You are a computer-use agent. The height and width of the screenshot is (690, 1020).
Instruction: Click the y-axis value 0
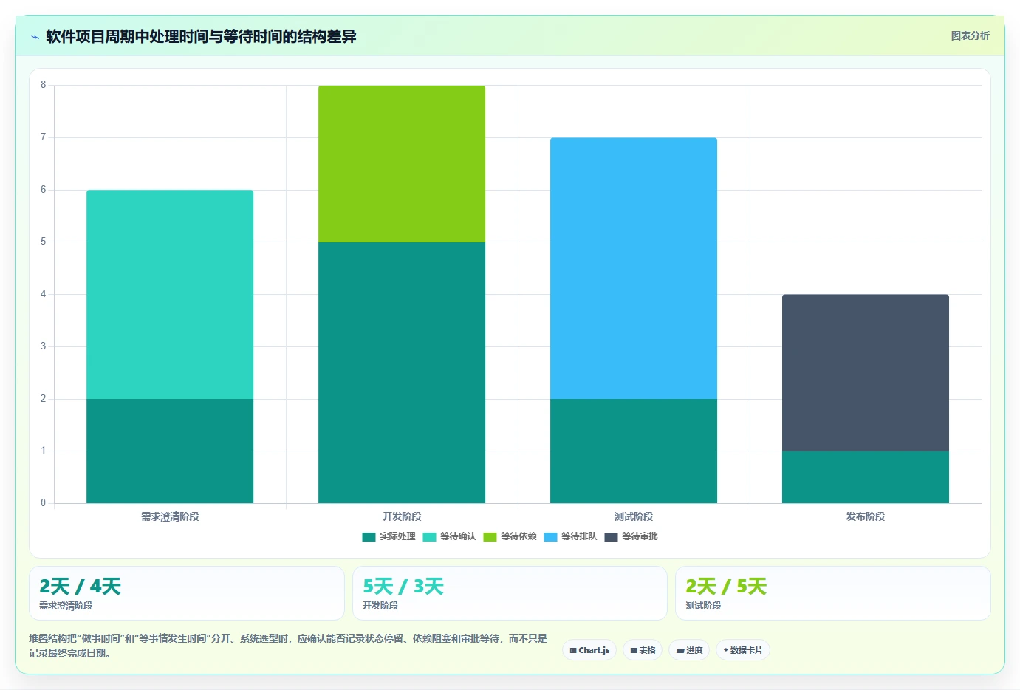(43, 503)
